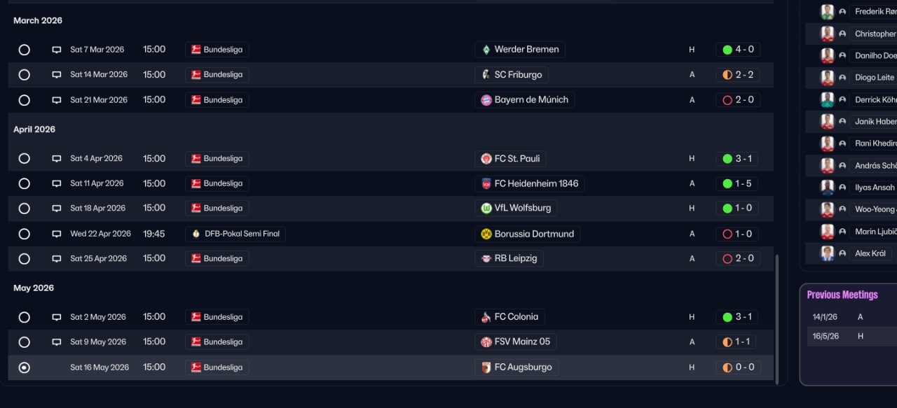Click the Borussia Dortmund club crest

click(486, 234)
